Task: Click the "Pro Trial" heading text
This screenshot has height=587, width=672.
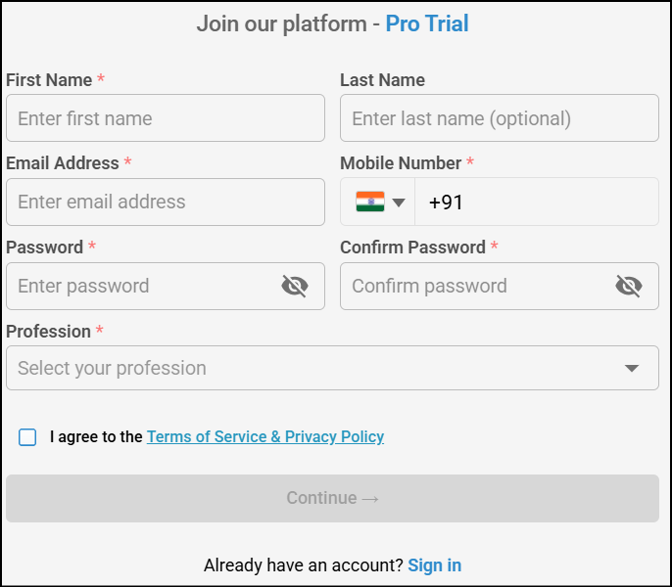Action: coord(427,23)
